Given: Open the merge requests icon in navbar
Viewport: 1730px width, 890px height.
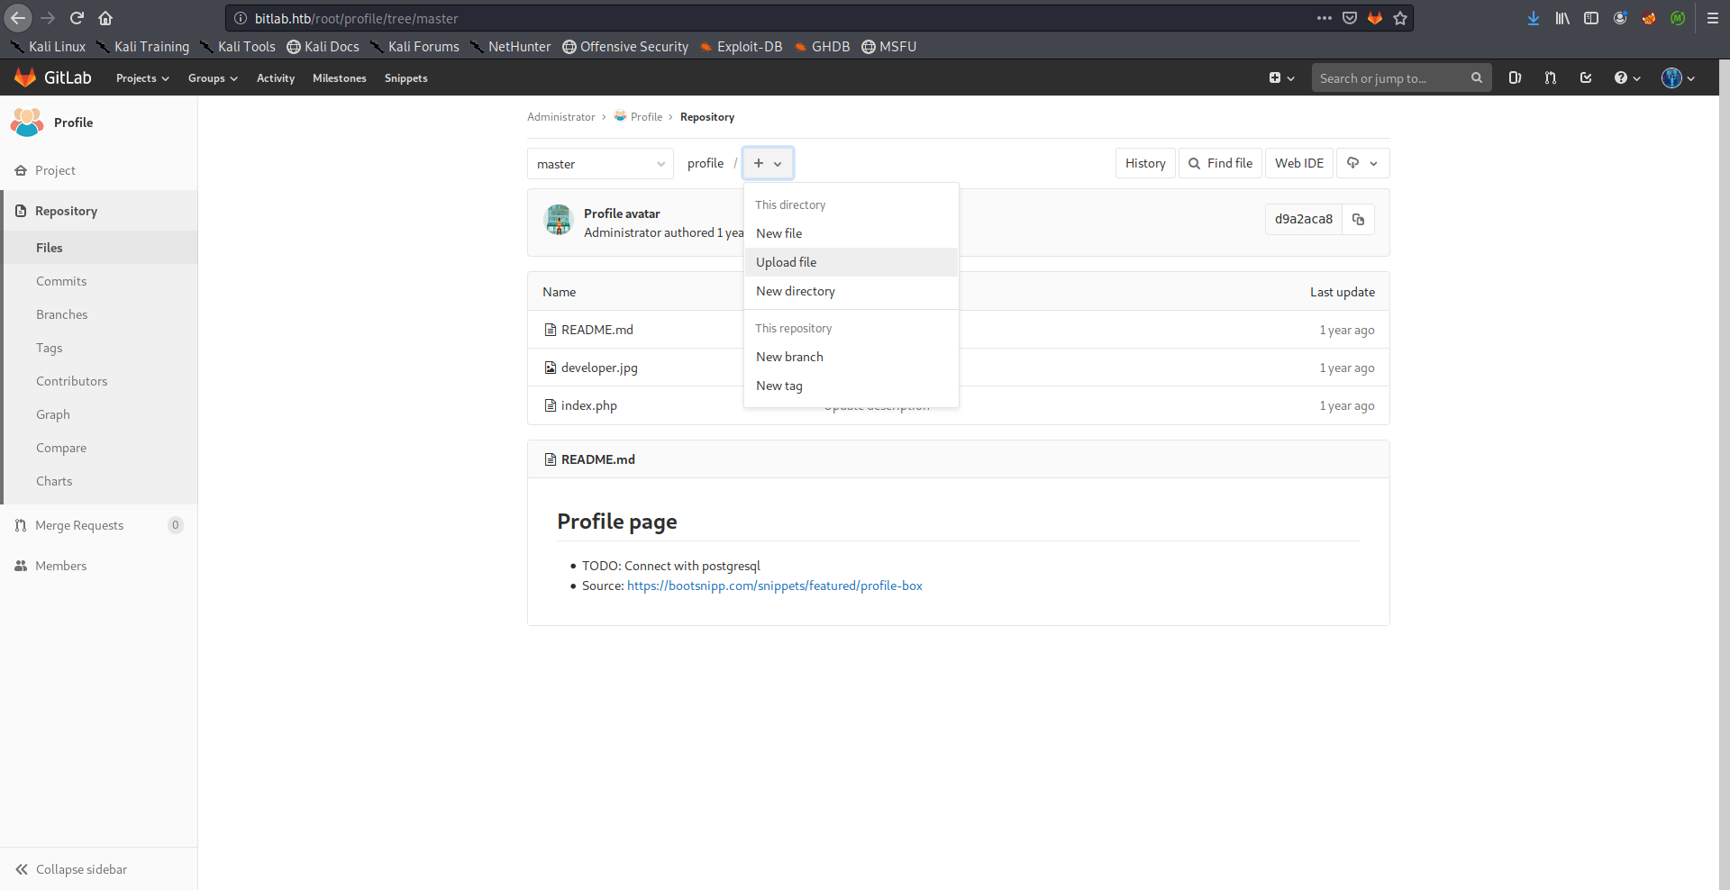Looking at the screenshot, I should coord(1550,78).
